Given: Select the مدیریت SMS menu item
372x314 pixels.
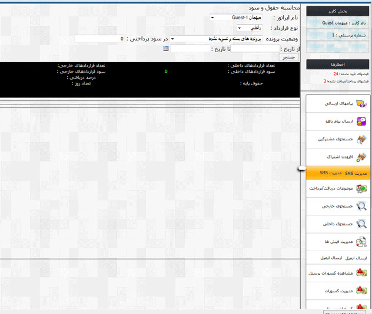Looking at the screenshot, I should [x=338, y=173].
